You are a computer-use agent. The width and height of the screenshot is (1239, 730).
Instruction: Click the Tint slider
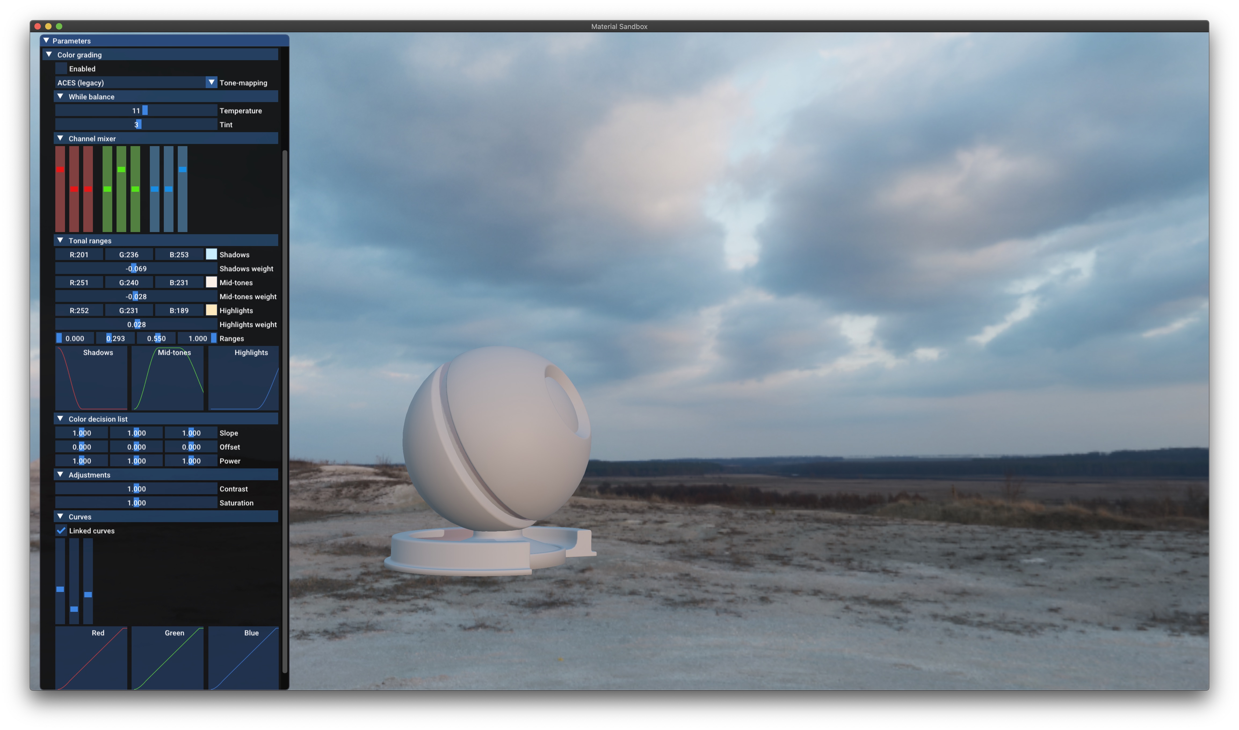pos(136,124)
